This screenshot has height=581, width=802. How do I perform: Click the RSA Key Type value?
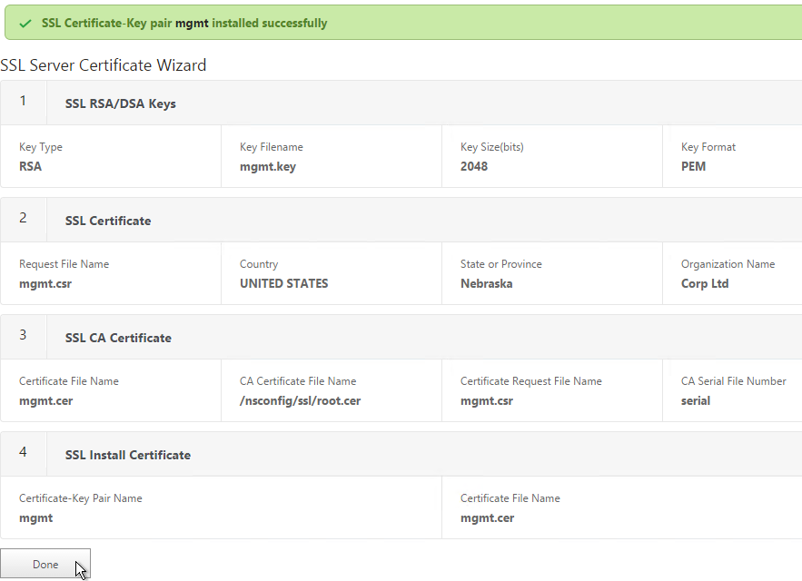(x=30, y=166)
